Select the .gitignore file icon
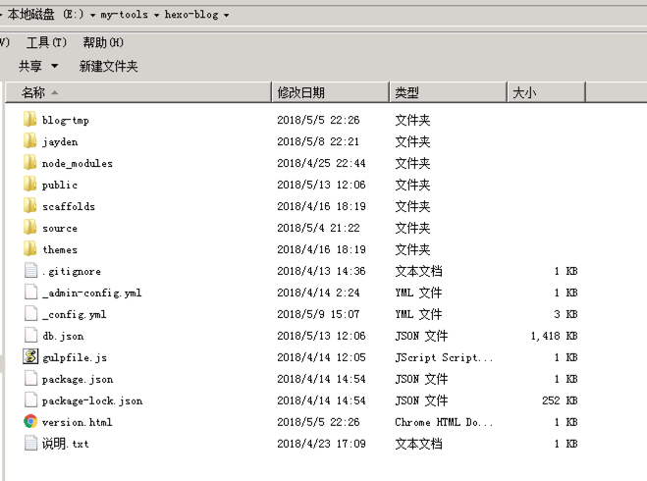Screen dimensions: 647x481 30,271
